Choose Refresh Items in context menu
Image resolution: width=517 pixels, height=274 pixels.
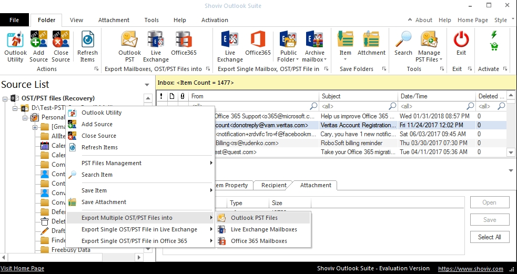[140, 147]
